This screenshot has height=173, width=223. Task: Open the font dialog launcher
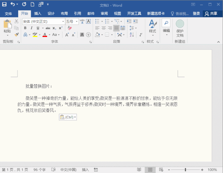[90, 42]
